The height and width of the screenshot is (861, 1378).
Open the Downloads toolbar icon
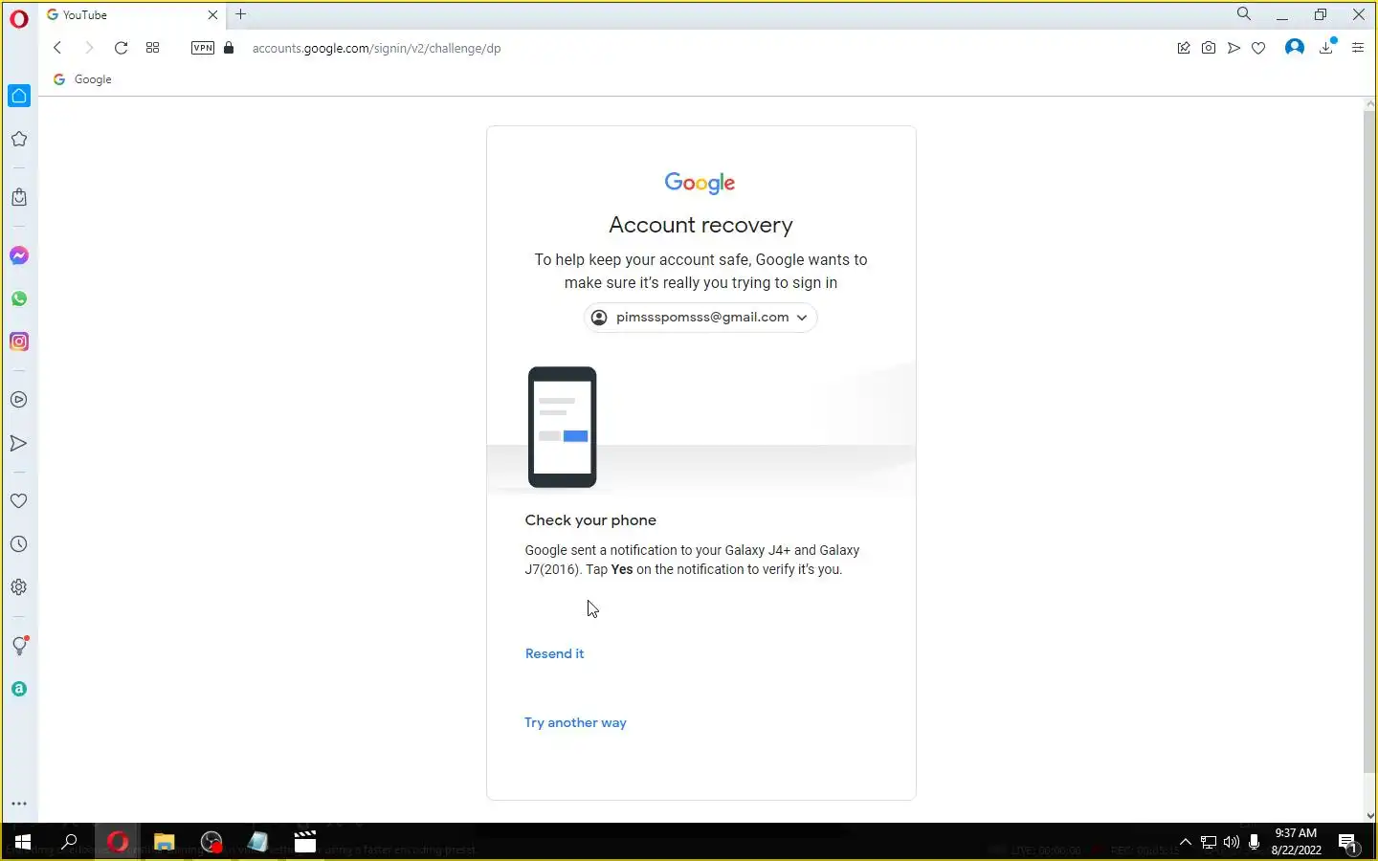click(1327, 47)
